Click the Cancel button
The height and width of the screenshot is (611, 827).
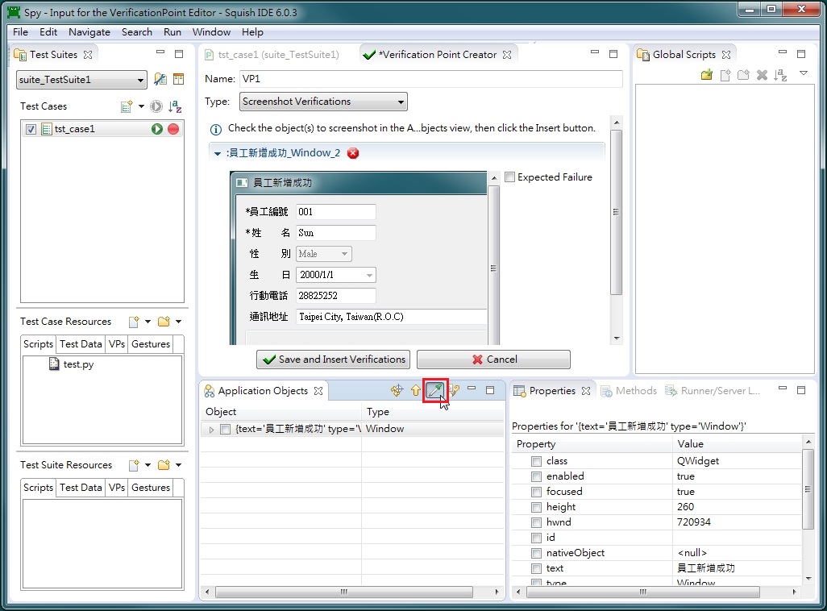coord(492,360)
